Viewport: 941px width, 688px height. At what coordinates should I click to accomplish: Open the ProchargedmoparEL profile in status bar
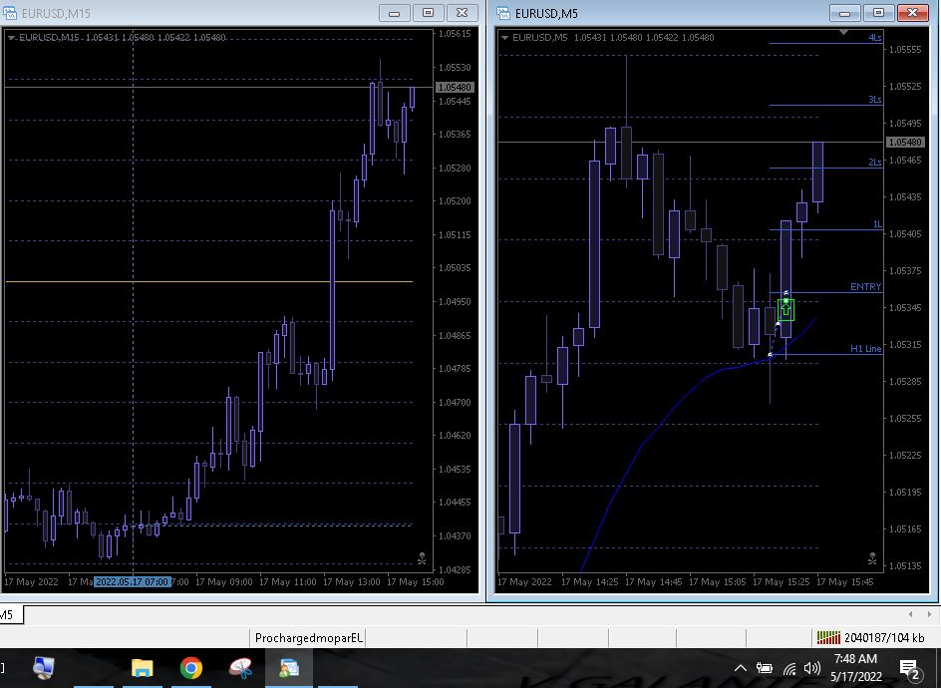pos(308,637)
